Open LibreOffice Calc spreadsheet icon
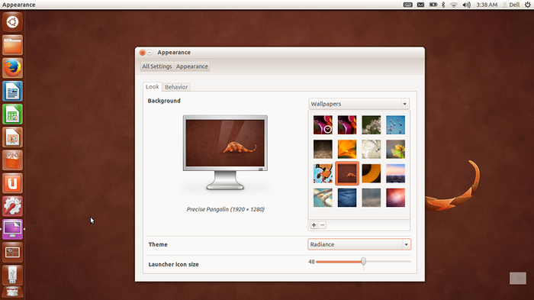Image resolution: width=534 pixels, height=300 pixels. click(x=13, y=115)
